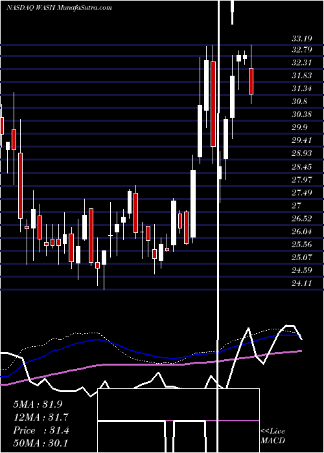Click the 30.38 price axis label
The width and height of the screenshot is (324, 453).
(x=302, y=114)
